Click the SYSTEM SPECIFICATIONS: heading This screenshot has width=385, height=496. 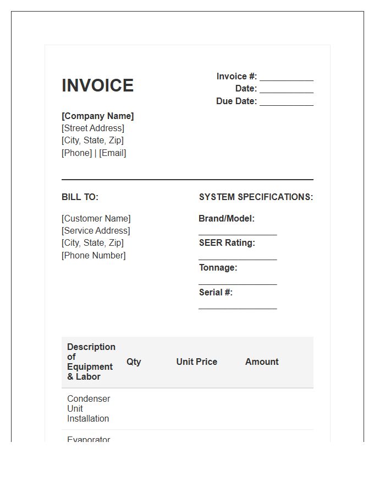tap(256, 197)
